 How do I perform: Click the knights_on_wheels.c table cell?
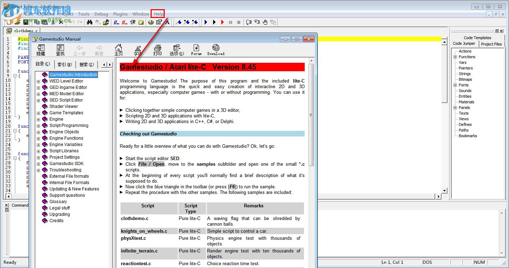149,231
